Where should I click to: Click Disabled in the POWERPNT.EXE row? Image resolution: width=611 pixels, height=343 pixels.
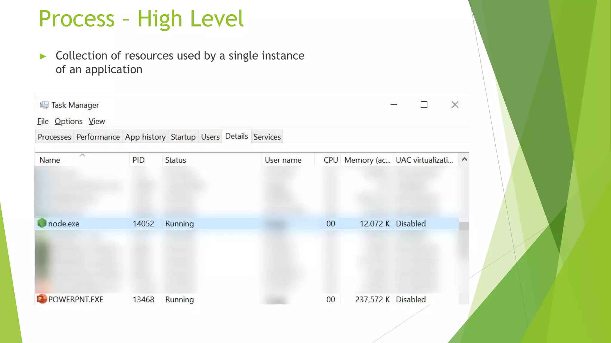point(411,299)
